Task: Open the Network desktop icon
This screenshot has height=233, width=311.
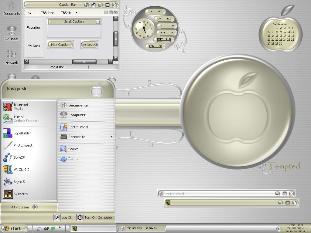Action: 12,57
